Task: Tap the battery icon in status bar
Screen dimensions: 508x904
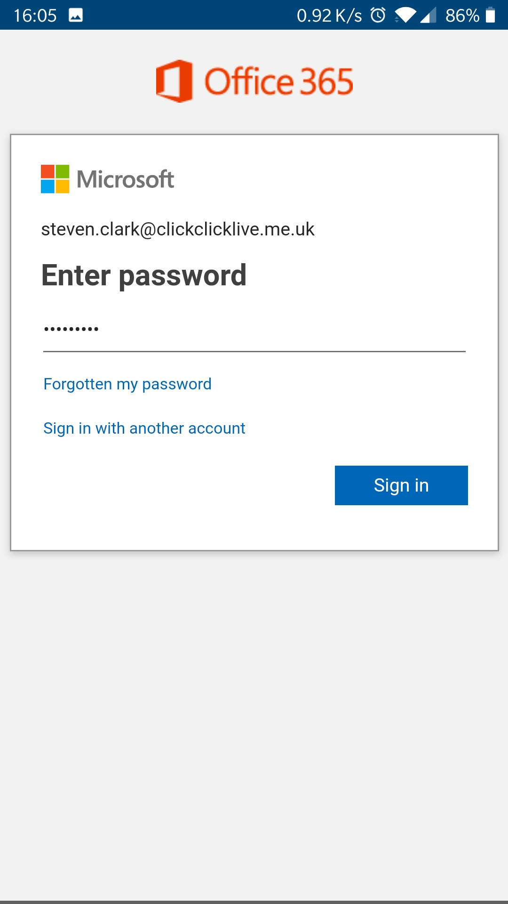Action: pyautogui.click(x=491, y=15)
